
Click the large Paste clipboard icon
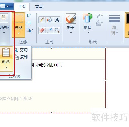[6, 52]
